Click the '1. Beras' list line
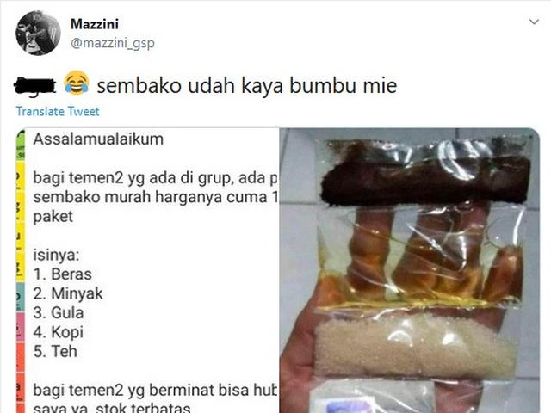Viewport: 551px width, 413px height. (x=63, y=274)
